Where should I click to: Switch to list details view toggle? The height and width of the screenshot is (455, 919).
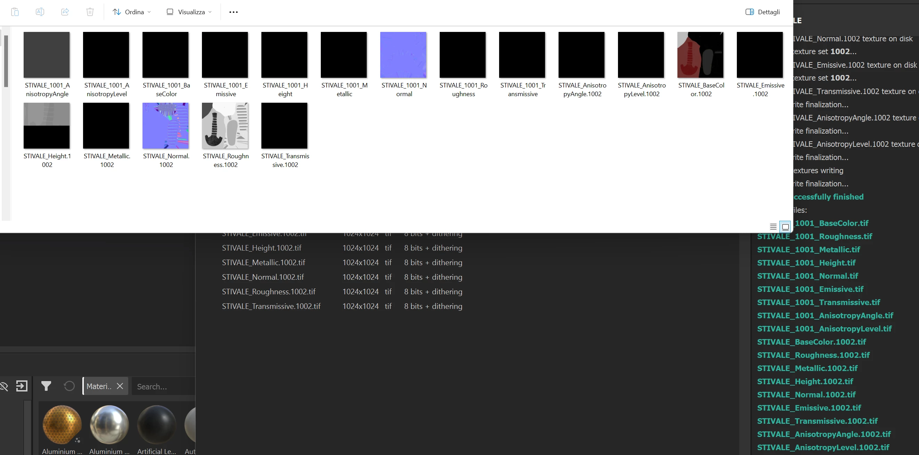[773, 227]
